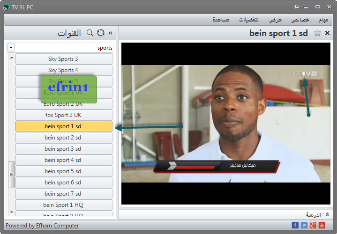
Task: Click the channel list scrollbar thumb
Action: click(11, 175)
